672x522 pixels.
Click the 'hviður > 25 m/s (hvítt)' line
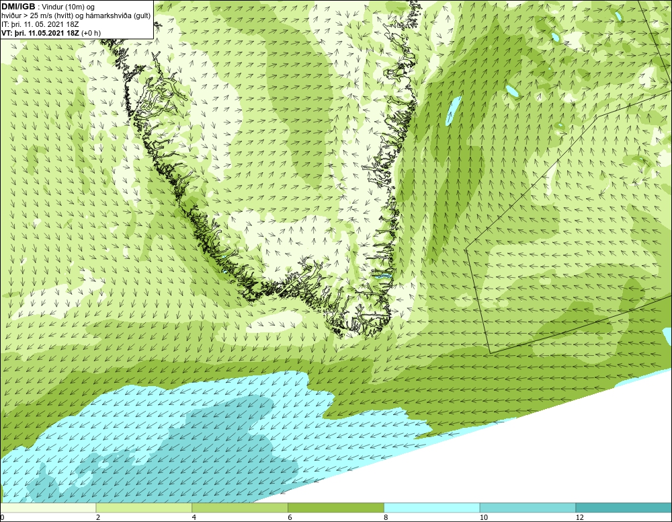(76, 16)
